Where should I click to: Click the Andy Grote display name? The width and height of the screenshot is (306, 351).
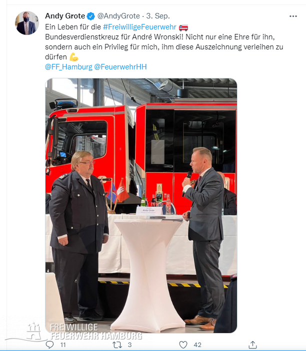(x=65, y=16)
